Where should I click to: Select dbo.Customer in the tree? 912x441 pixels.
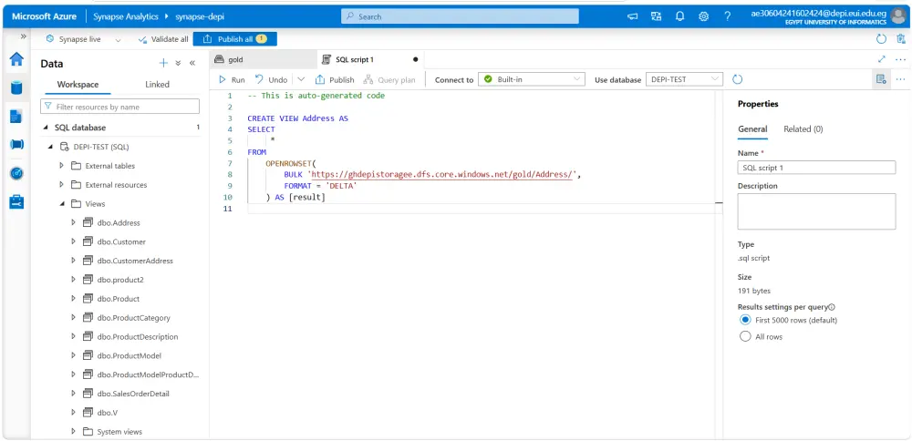[x=121, y=241]
